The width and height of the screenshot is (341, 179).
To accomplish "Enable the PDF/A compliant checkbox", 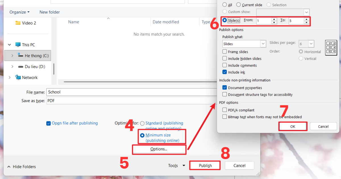I will (225, 110).
